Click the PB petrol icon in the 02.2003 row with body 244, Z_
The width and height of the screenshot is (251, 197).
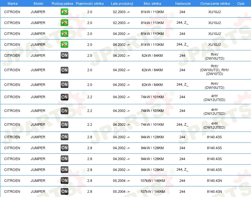coord(64,23)
